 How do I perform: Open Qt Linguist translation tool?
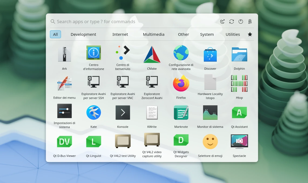[x=94, y=141]
